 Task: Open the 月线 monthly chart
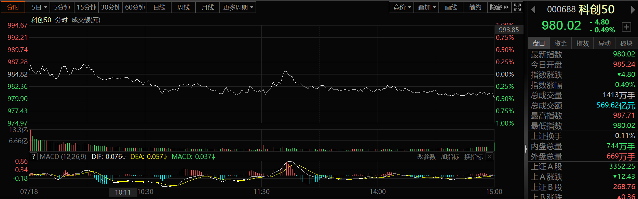(x=208, y=7)
